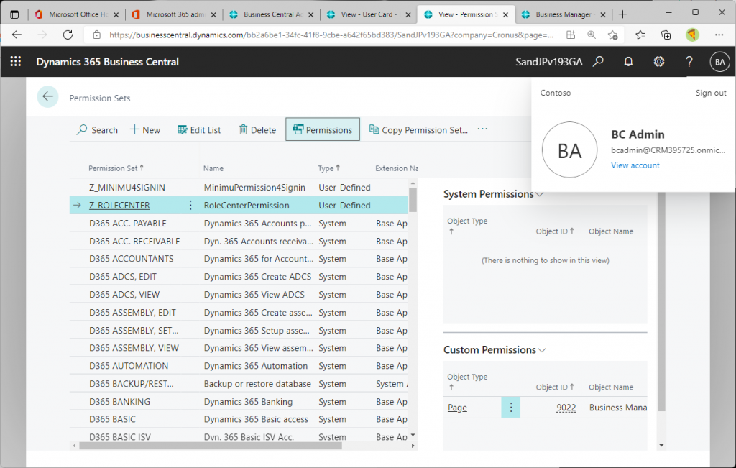Screen dimensions: 736x468
Task: Click the list horizontal scrollbar
Action: point(211,446)
